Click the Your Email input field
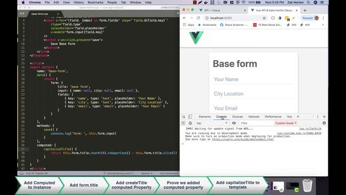The image size is (346, 195). (x=254, y=108)
